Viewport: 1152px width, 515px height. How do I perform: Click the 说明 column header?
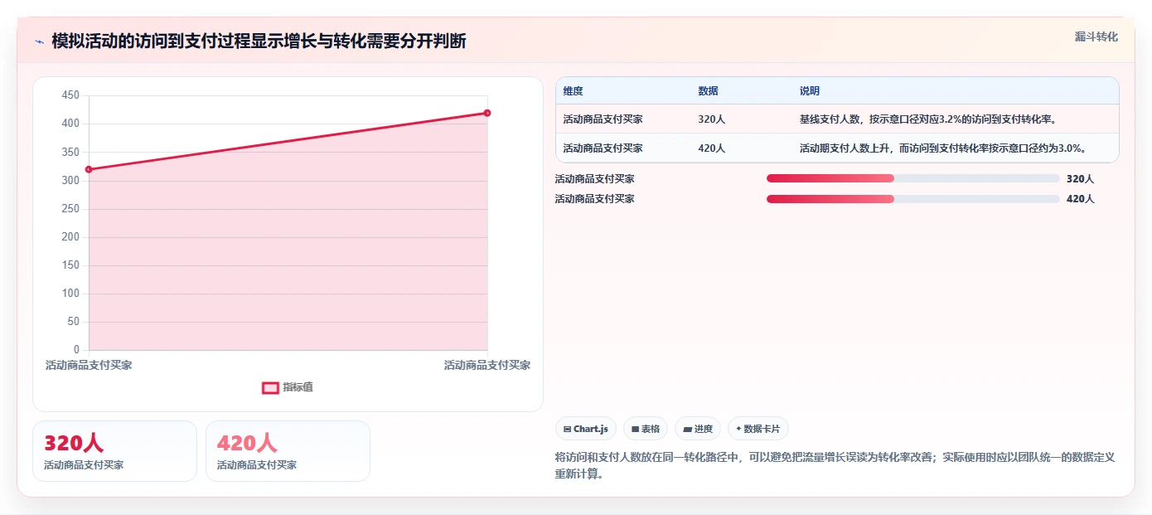coord(809,91)
